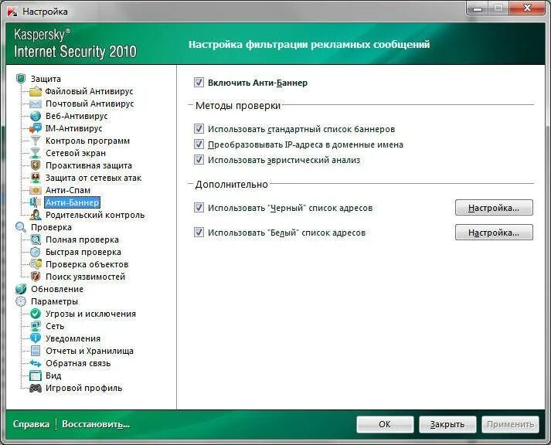Open Контроль программ settings
This screenshot has height=445, width=551.
(87, 141)
